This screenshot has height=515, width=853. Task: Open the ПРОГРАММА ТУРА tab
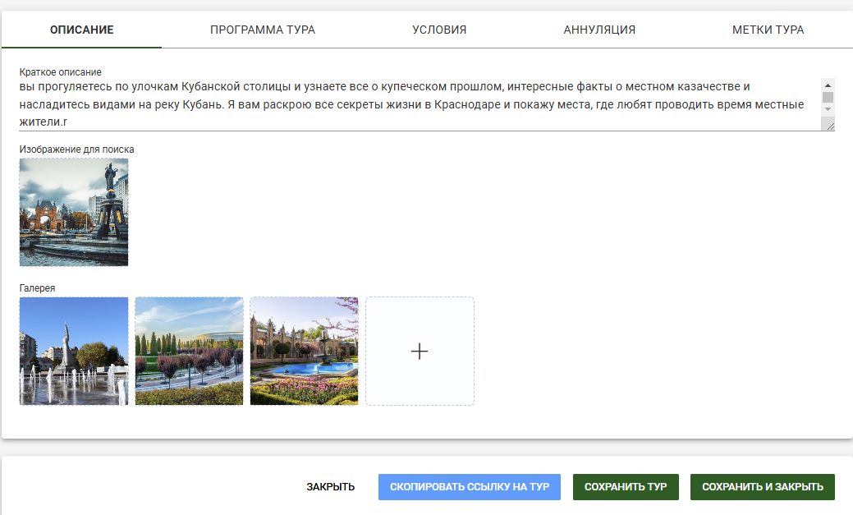pyautogui.click(x=263, y=30)
